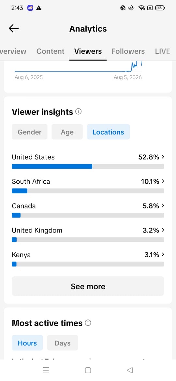This screenshot has height=381, width=176.
Task: Tap the viewers trend line chart
Action: click(x=78, y=67)
